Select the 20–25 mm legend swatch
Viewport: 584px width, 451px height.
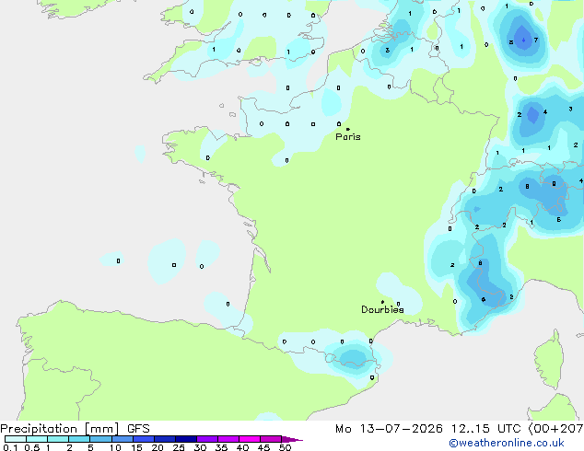pos(164,439)
